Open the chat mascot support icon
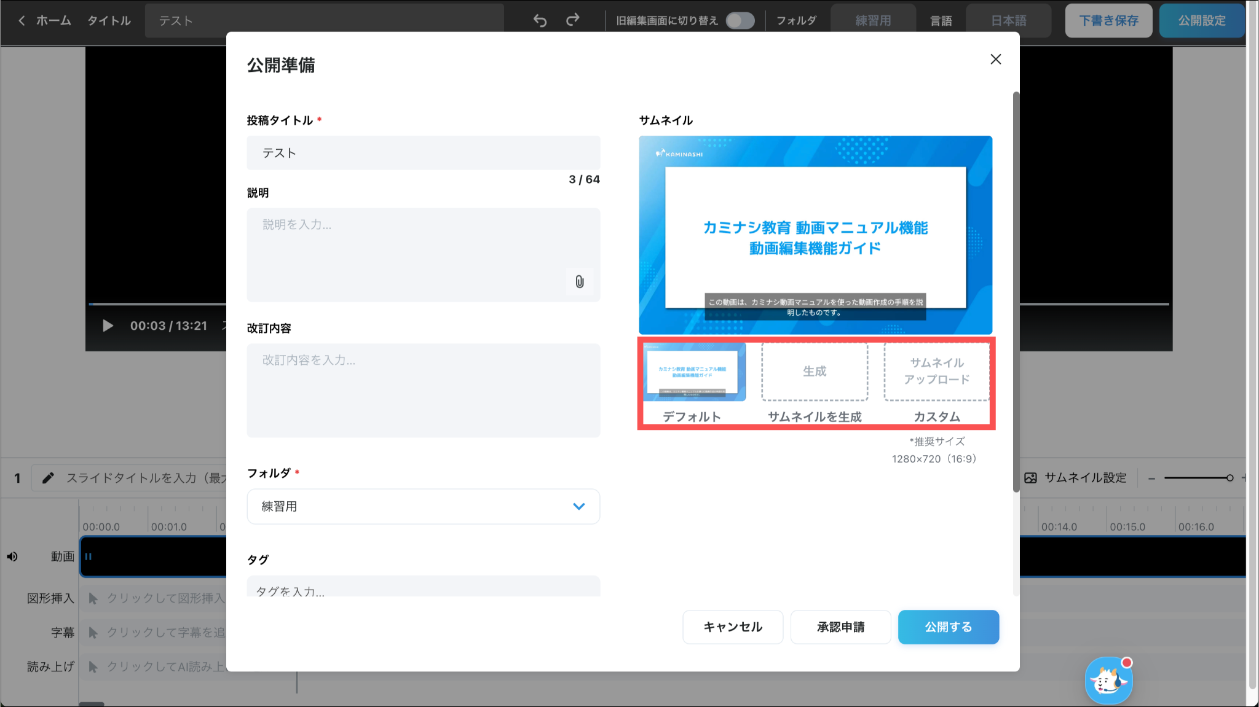The height and width of the screenshot is (707, 1259). [1108, 681]
